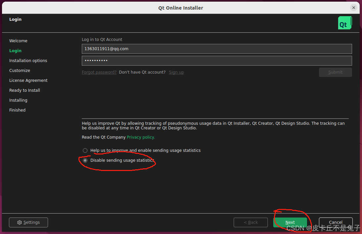Click the email address input field
This screenshot has width=362, height=234.
pos(217,49)
